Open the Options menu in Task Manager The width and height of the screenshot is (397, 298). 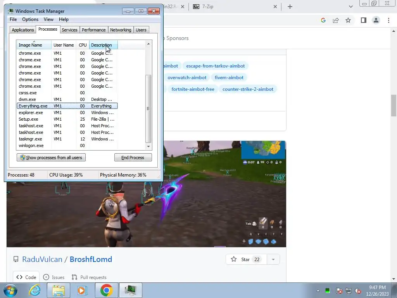click(30, 19)
